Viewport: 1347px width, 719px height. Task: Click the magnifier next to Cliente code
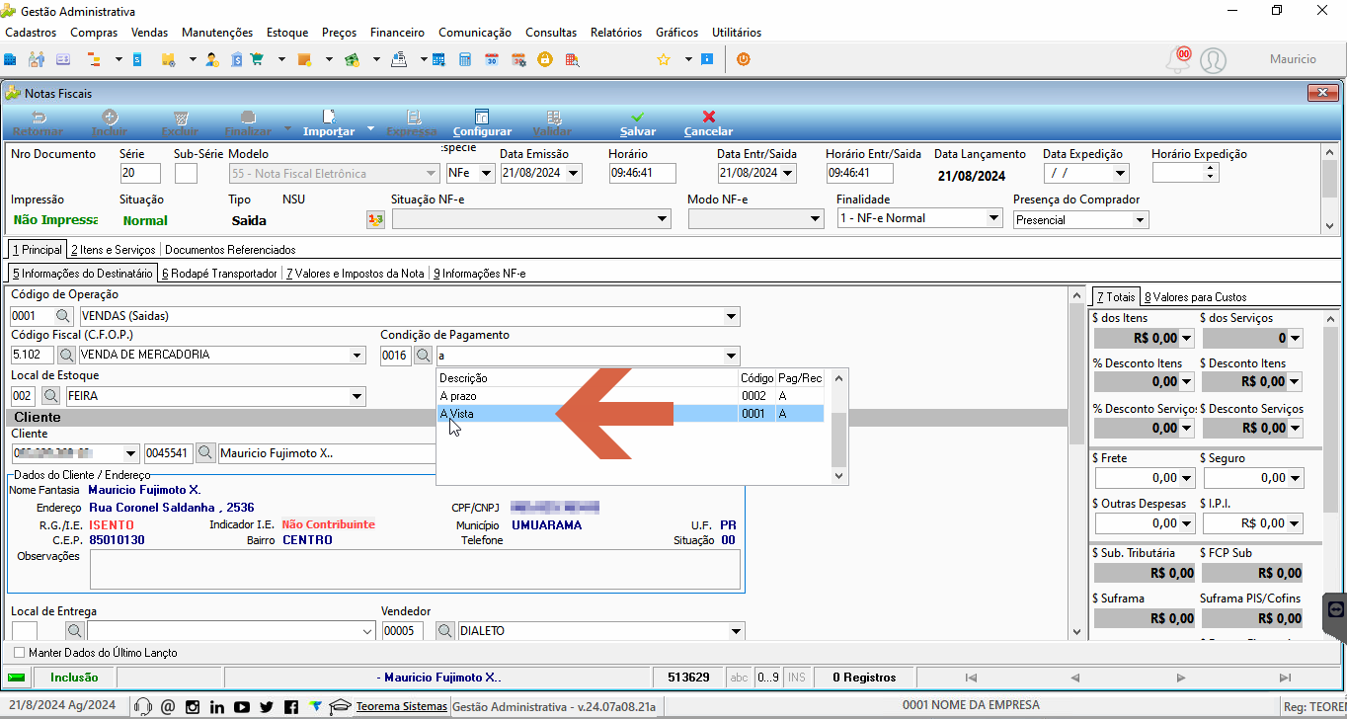click(205, 453)
